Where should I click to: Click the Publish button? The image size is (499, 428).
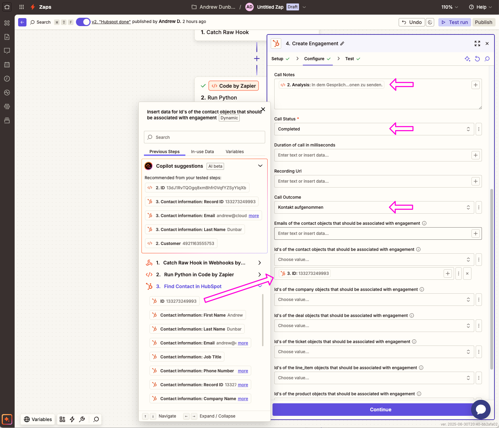(x=484, y=22)
